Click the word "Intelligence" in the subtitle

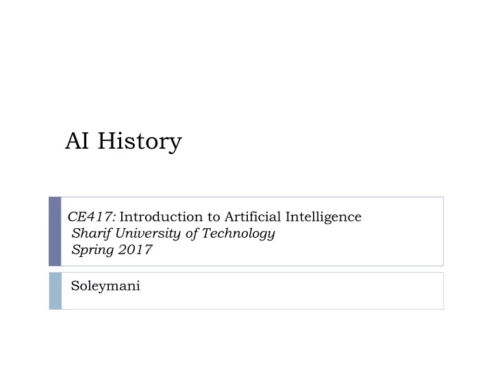(x=323, y=217)
